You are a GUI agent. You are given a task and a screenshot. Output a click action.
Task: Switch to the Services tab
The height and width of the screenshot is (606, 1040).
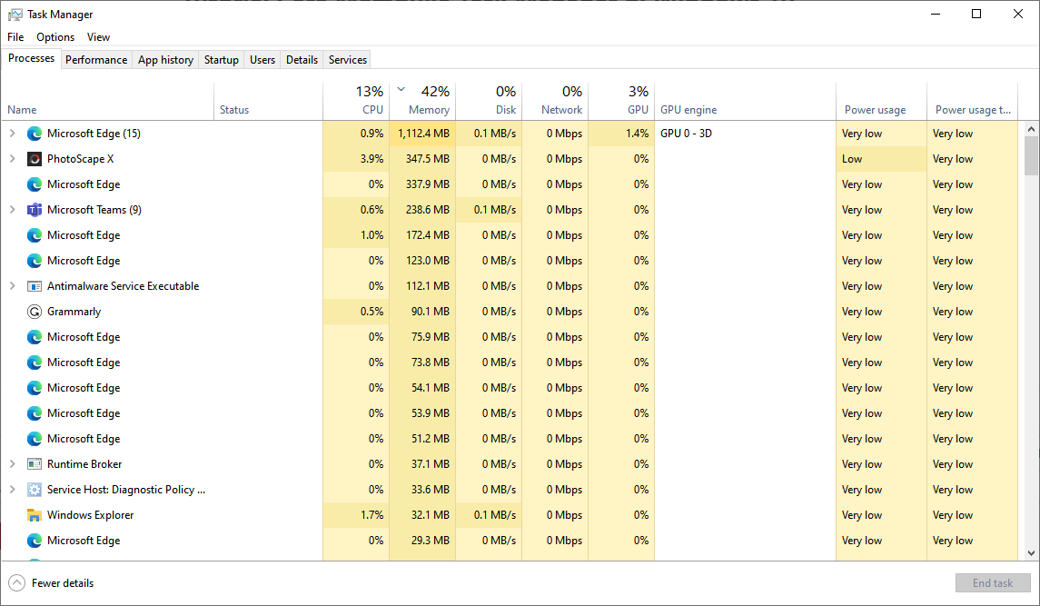(x=348, y=60)
